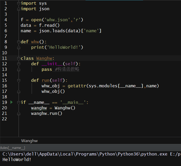Viewport: 181px width, 166px height.
Task: Click on 'import json' text
Action: pyautogui.click(x=35, y=9)
